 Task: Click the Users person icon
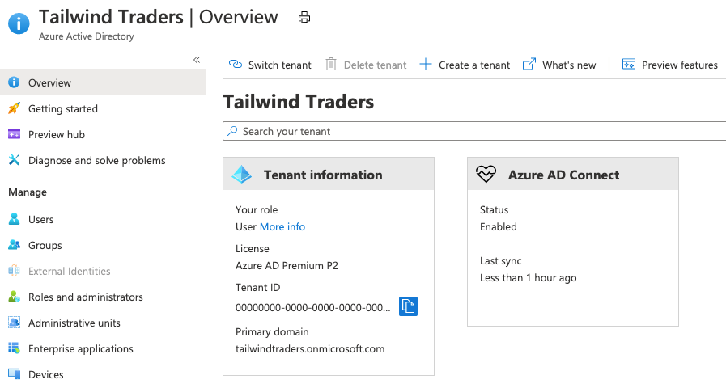point(14,219)
